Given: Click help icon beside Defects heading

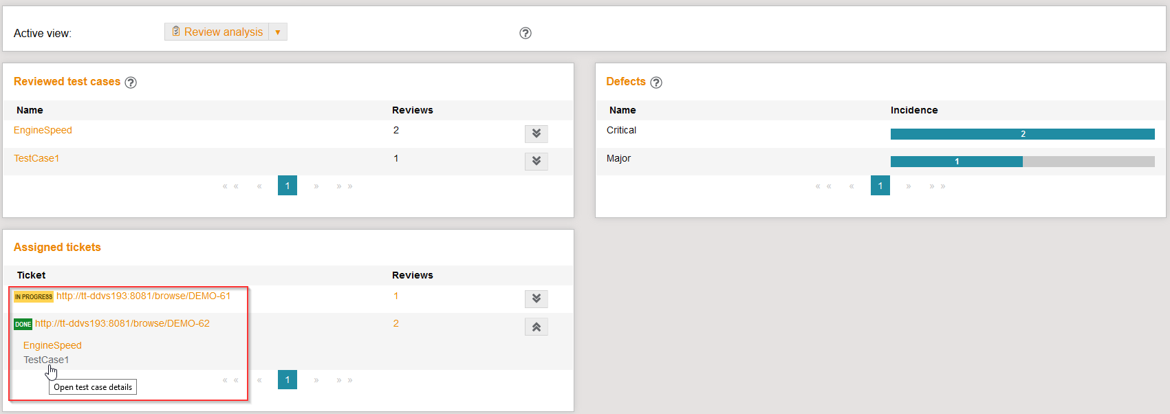Looking at the screenshot, I should [x=656, y=83].
